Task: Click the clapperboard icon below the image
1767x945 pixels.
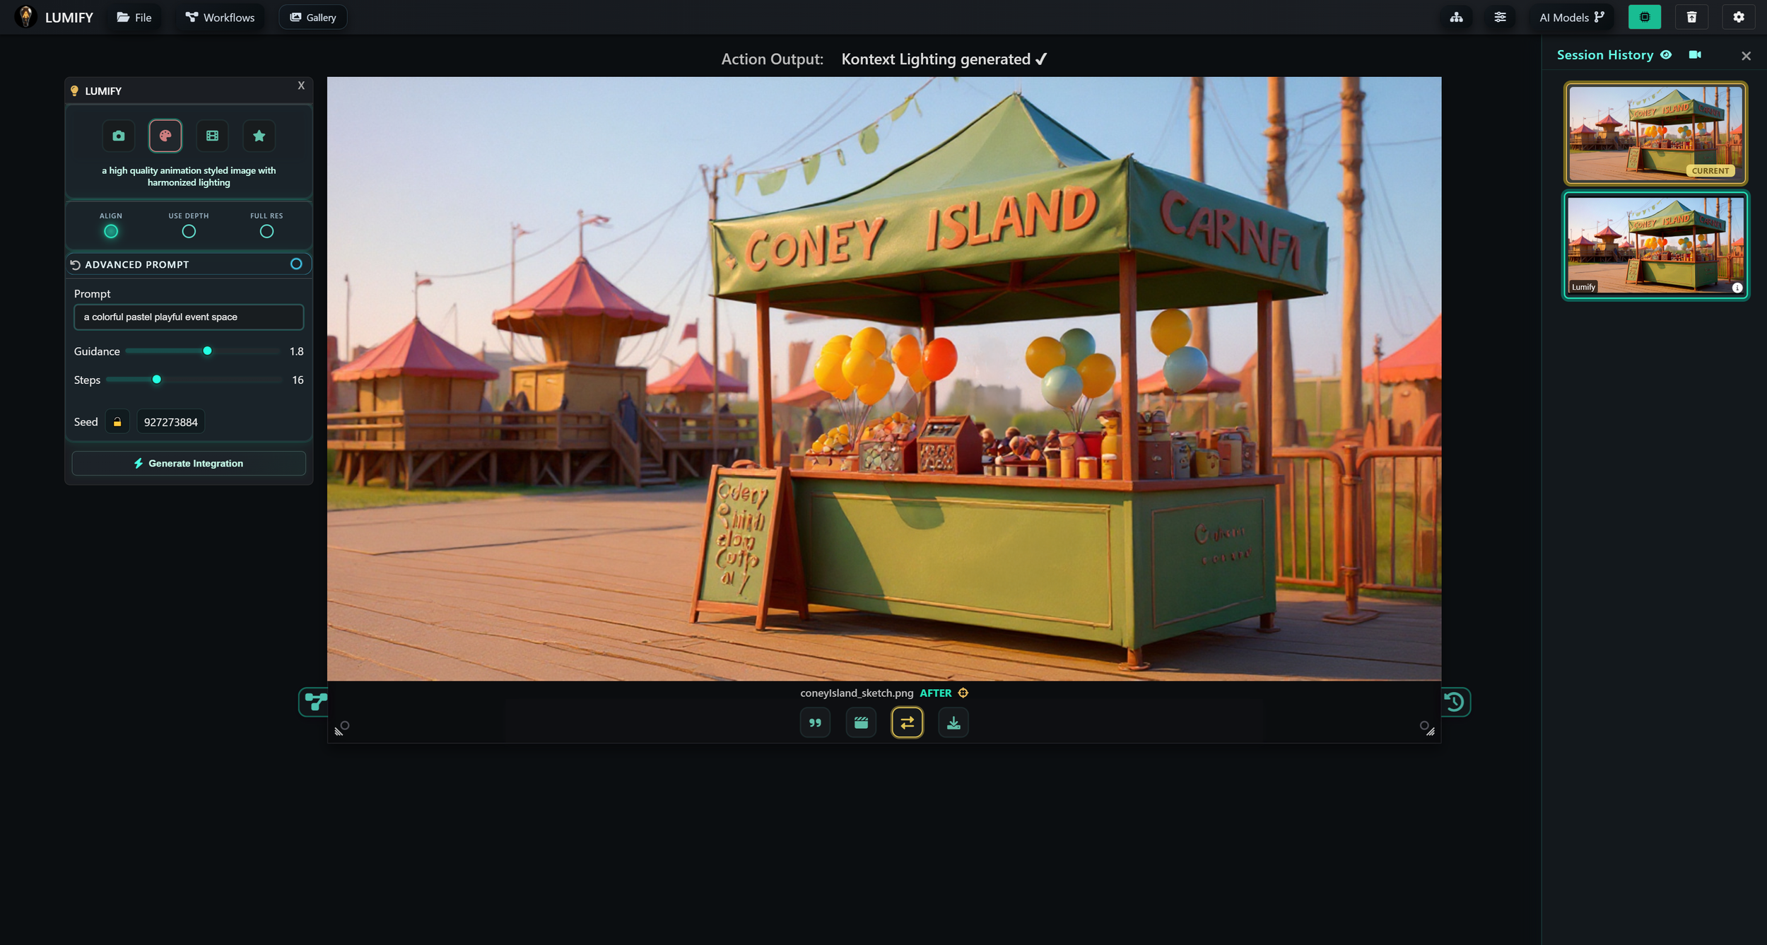Action: click(861, 722)
